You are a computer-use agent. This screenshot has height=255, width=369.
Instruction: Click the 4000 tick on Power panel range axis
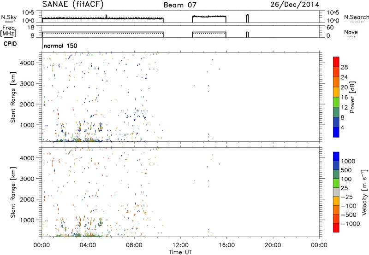click(27, 63)
